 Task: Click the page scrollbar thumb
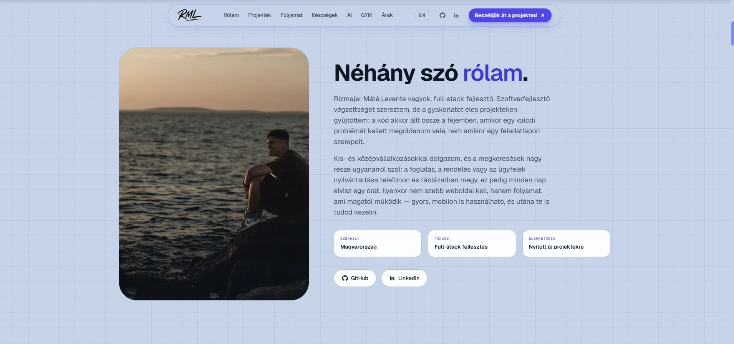click(732, 34)
